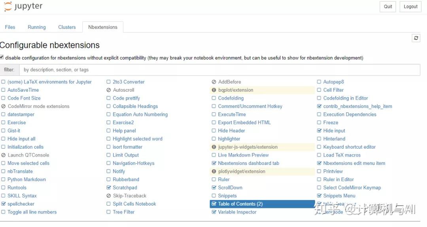Click the disabled icon beside Launch QTConsole
427x227 pixels.
4,155
